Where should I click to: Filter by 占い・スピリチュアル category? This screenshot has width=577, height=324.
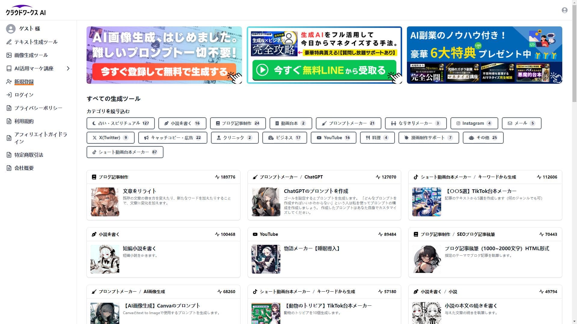click(121, 123)
